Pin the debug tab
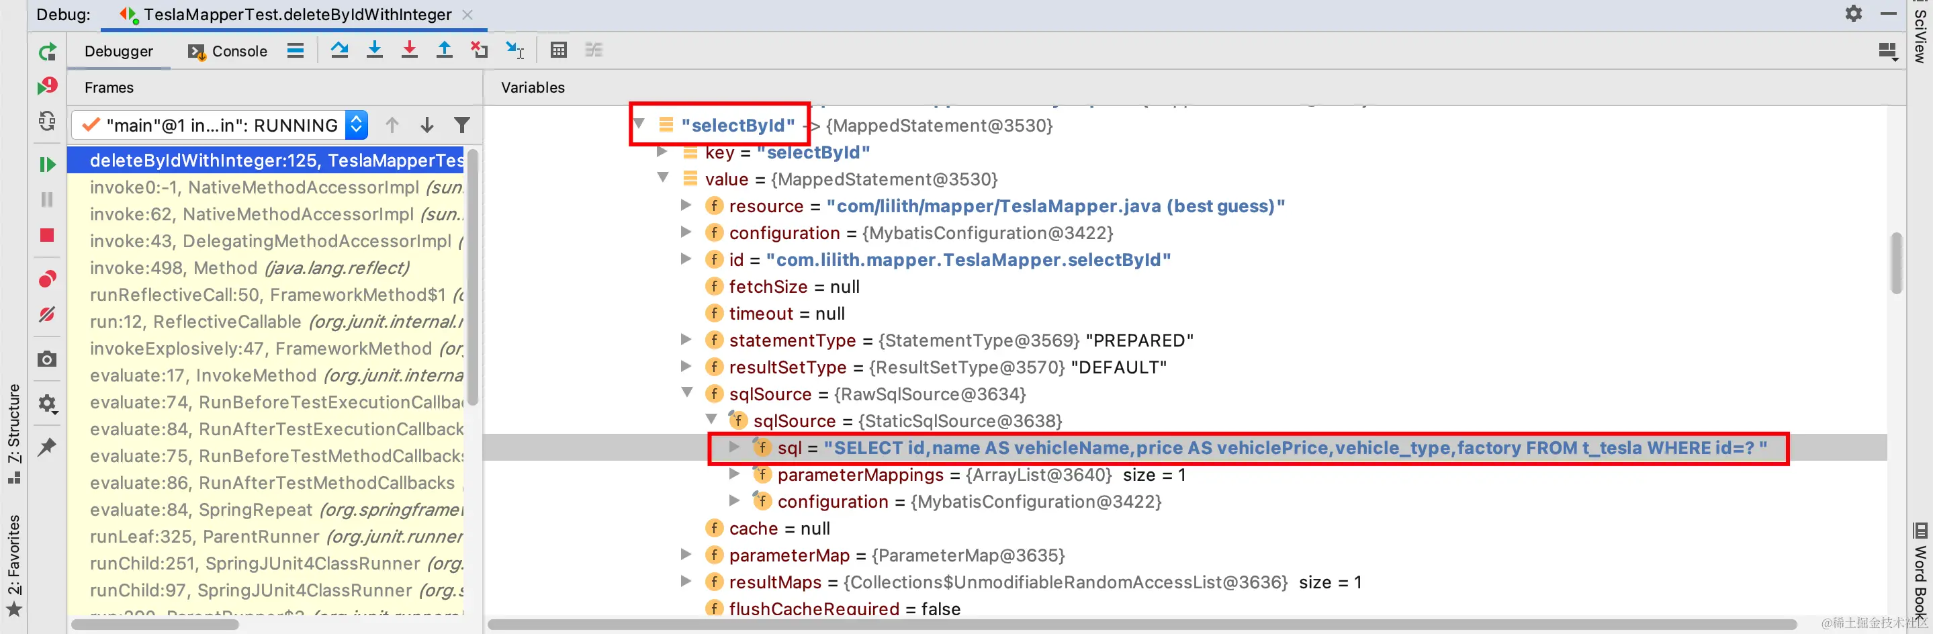Viewport: 1933px width, 634px height. (47, 447)
